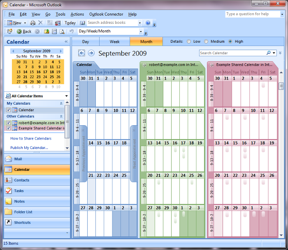This screenshot has height=250, width=288.
Task: Collapse the Other Calendars group
Action: tap(61, 116)
